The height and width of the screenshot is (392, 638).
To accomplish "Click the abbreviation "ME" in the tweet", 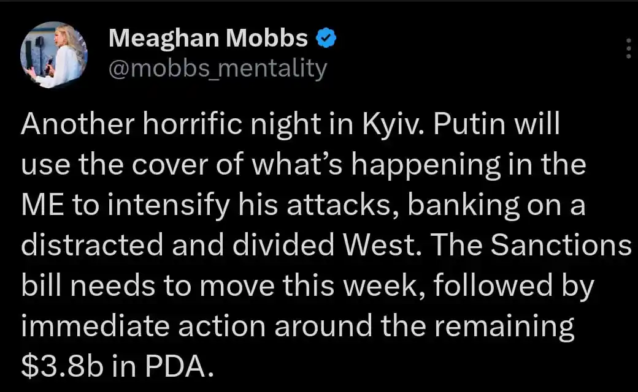I will click(x=40, y=205).
